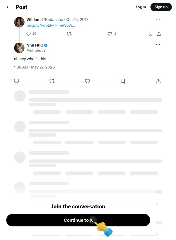
Task: Repost William's Oct 15, 2017 post
Action: pos(69,34)
